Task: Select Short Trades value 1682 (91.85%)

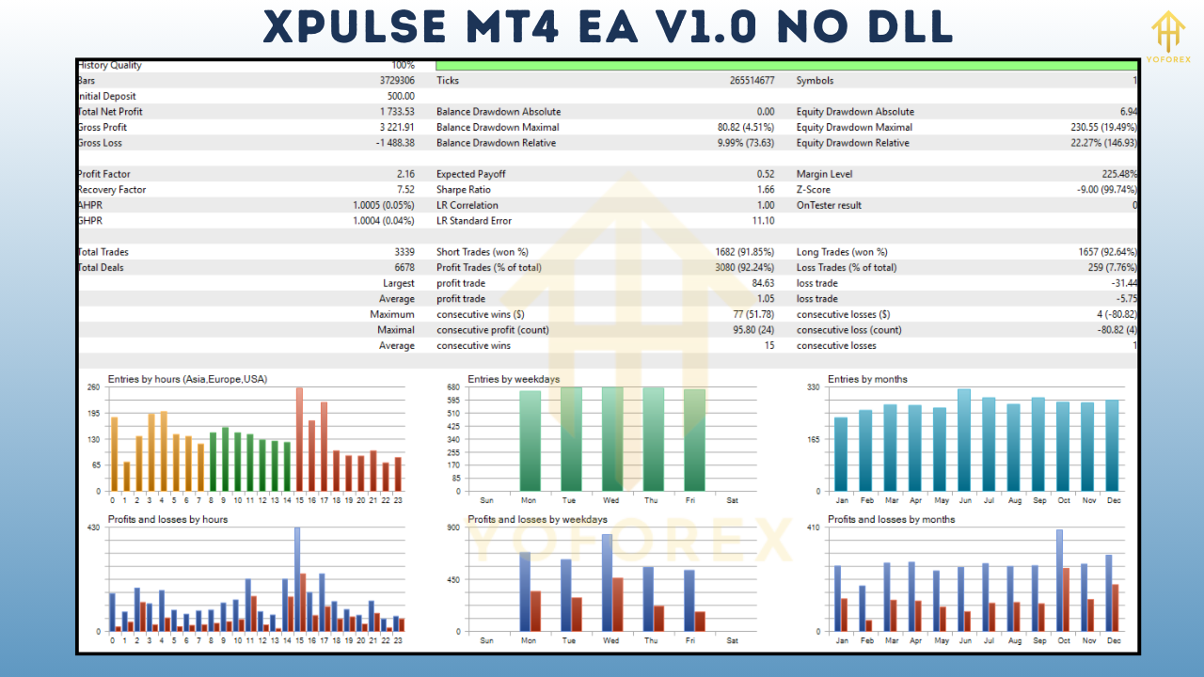Action: pyautogui.click(x=745, y=252)
